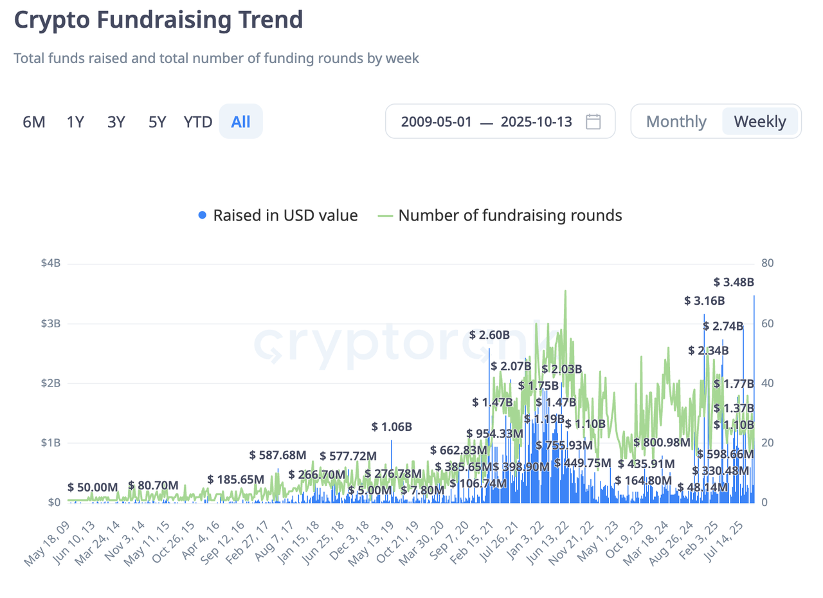The image size is (823, 598).
Task: Edit end date 2025-10-13
Action: (536, 122)
